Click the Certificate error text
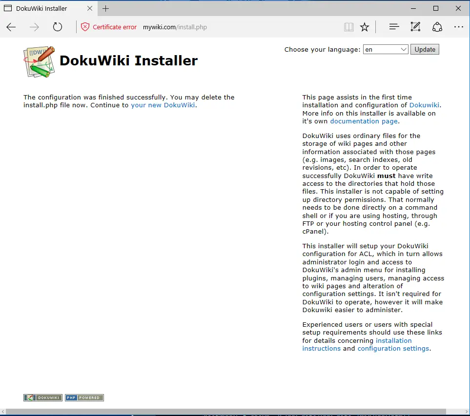 coord(115,27)
